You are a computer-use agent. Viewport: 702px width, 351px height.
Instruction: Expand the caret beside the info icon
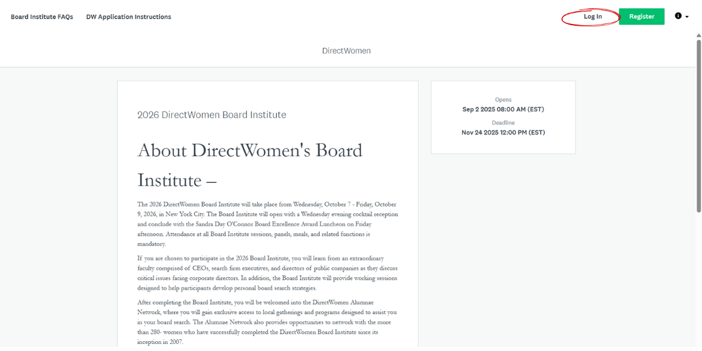point(687,17)
